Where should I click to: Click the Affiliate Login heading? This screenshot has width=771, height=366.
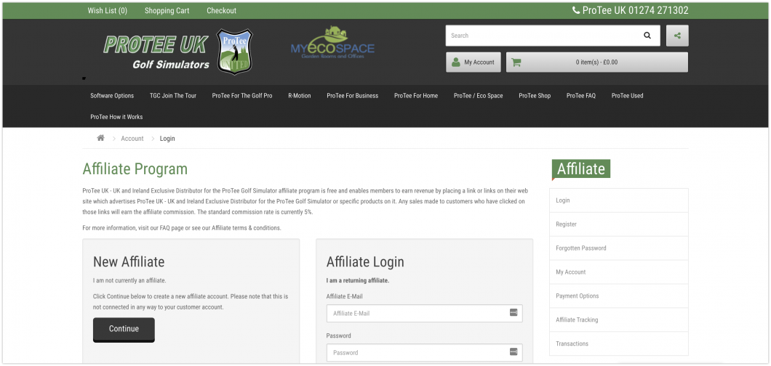point(365,261)
